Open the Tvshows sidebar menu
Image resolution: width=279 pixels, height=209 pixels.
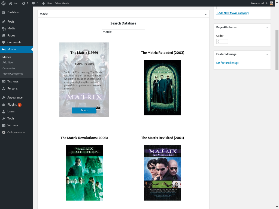(13, 81)
